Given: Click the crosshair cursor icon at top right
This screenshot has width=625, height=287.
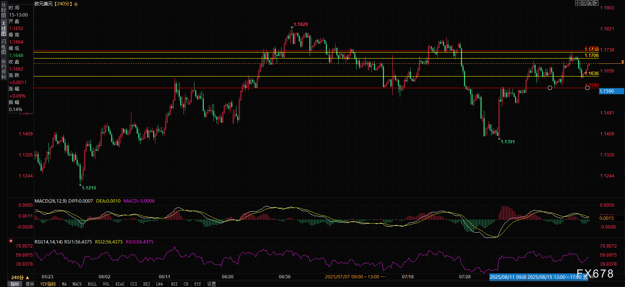Looking at the screenshot, I should [x=578, y=3].
